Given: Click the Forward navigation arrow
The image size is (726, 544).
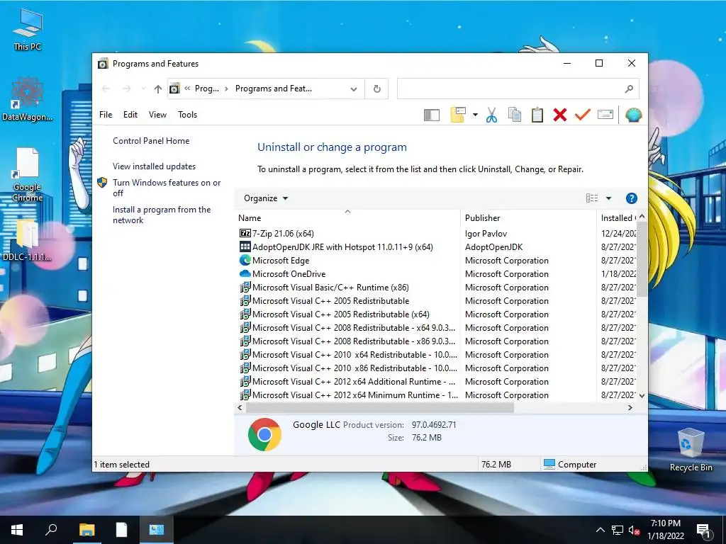Looking at the screenshot, I should pos(126,89).
